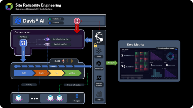Click the green Validate pipeline stage
This screenshot has width=193, height=108.
(x=72, y=73)
